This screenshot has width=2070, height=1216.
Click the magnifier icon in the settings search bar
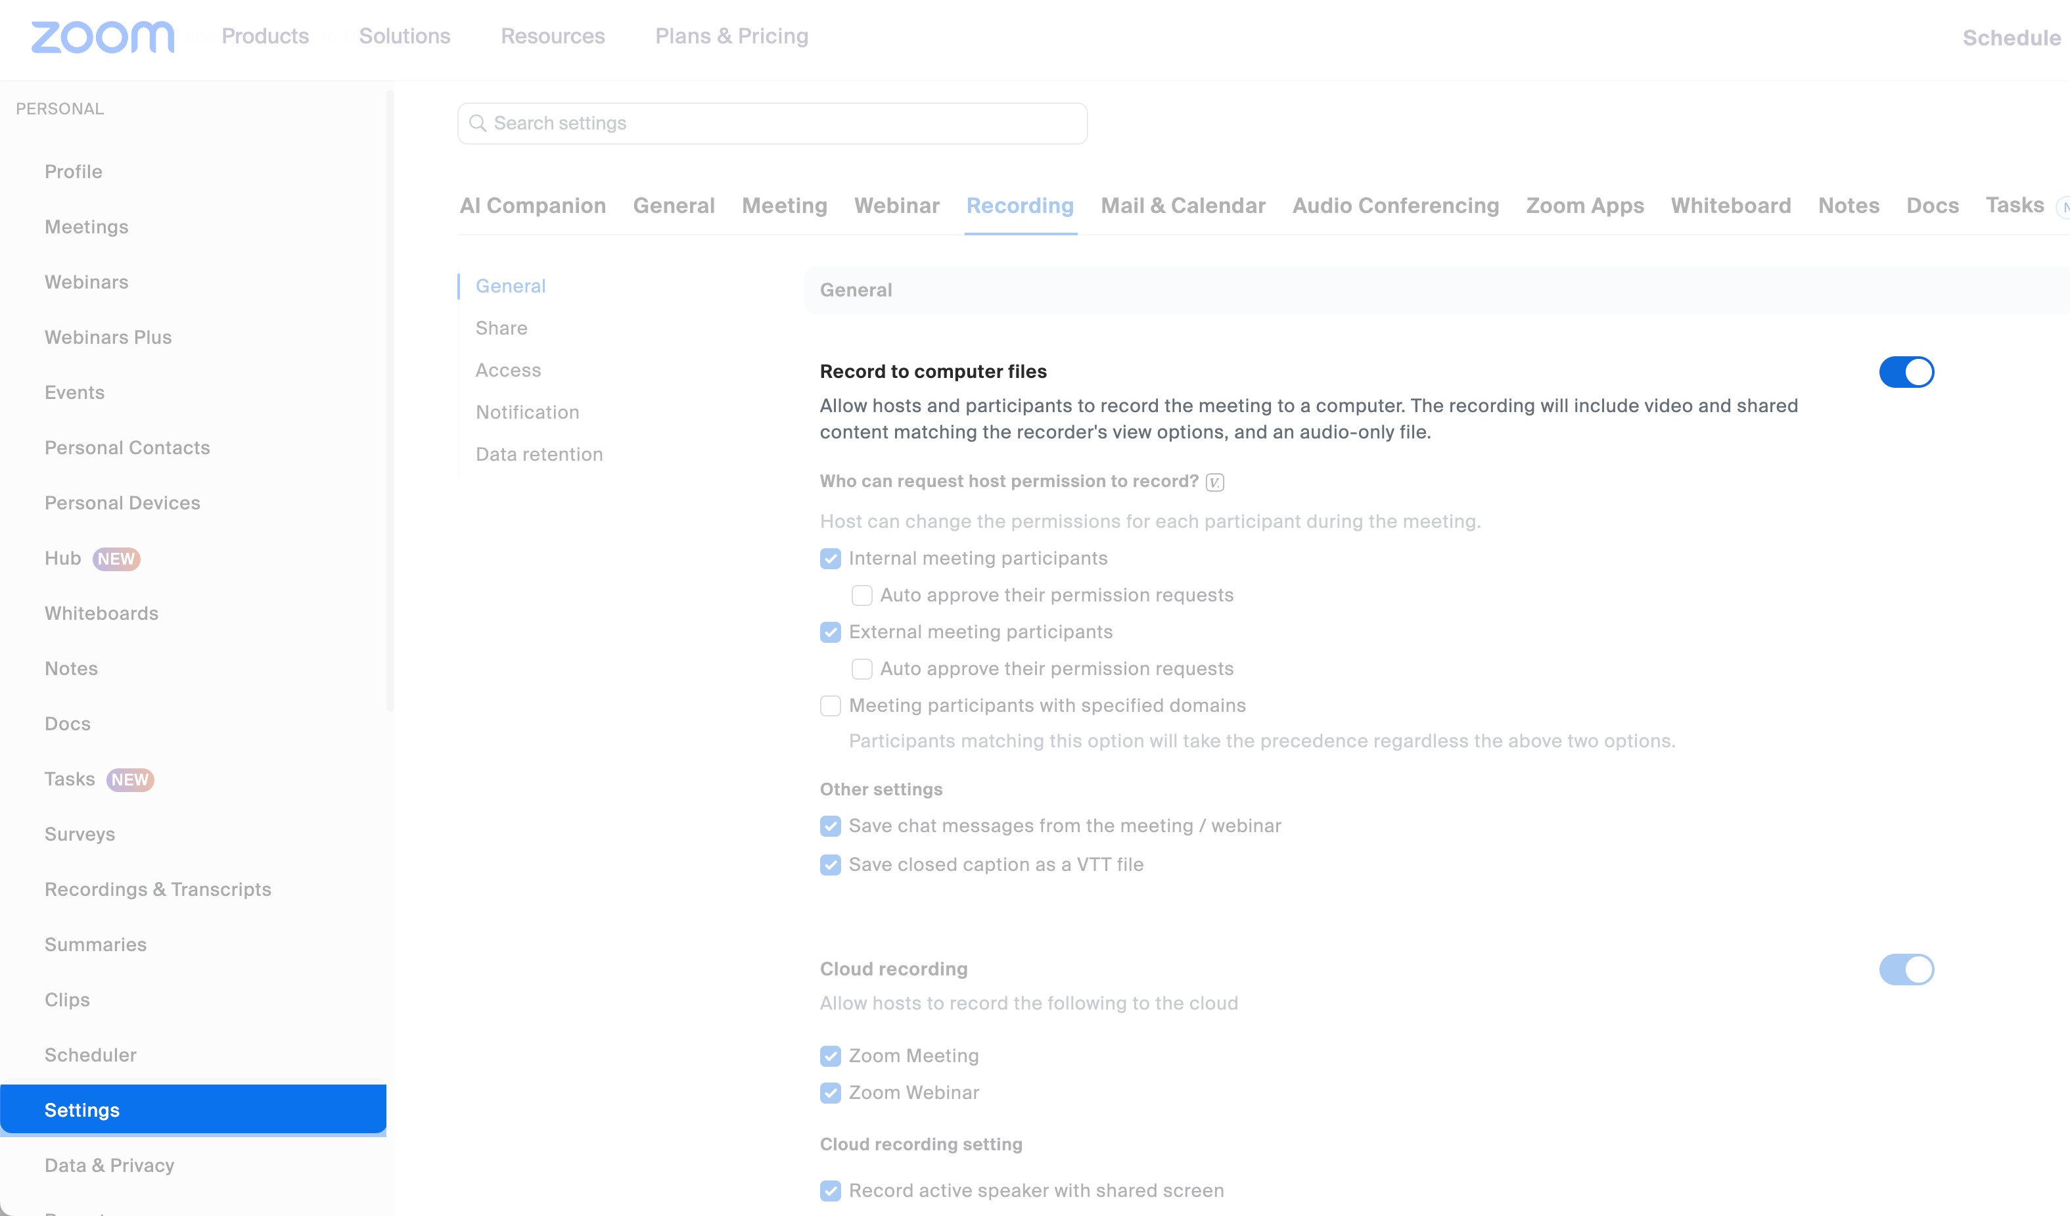click(477, 122)
